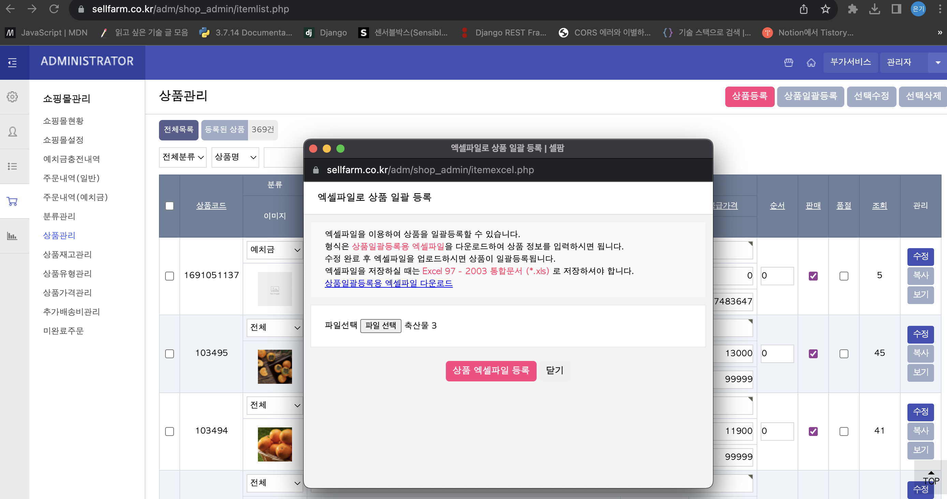Open the 예치금 category dropdown in first row

pos(275,250)
